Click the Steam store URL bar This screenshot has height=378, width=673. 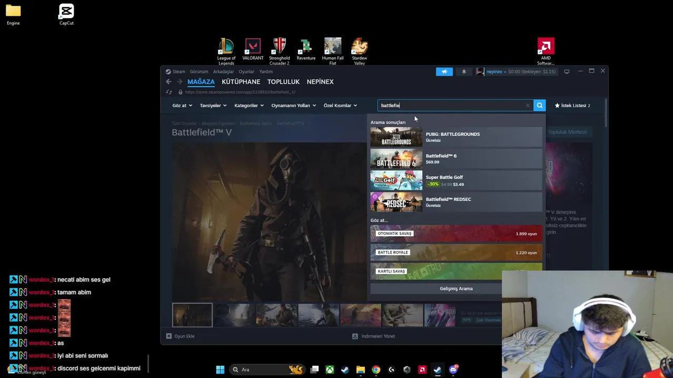(240, 92)
